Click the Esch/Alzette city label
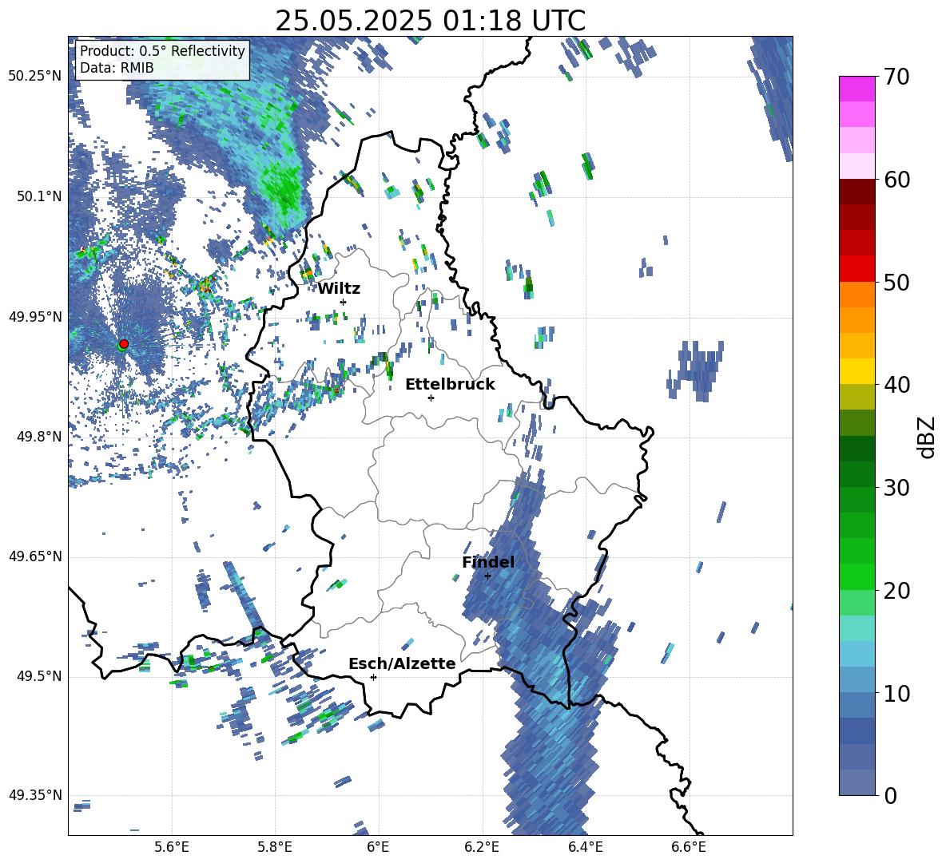The height and width of the screenshot is (863, 946). pos(402,663)
